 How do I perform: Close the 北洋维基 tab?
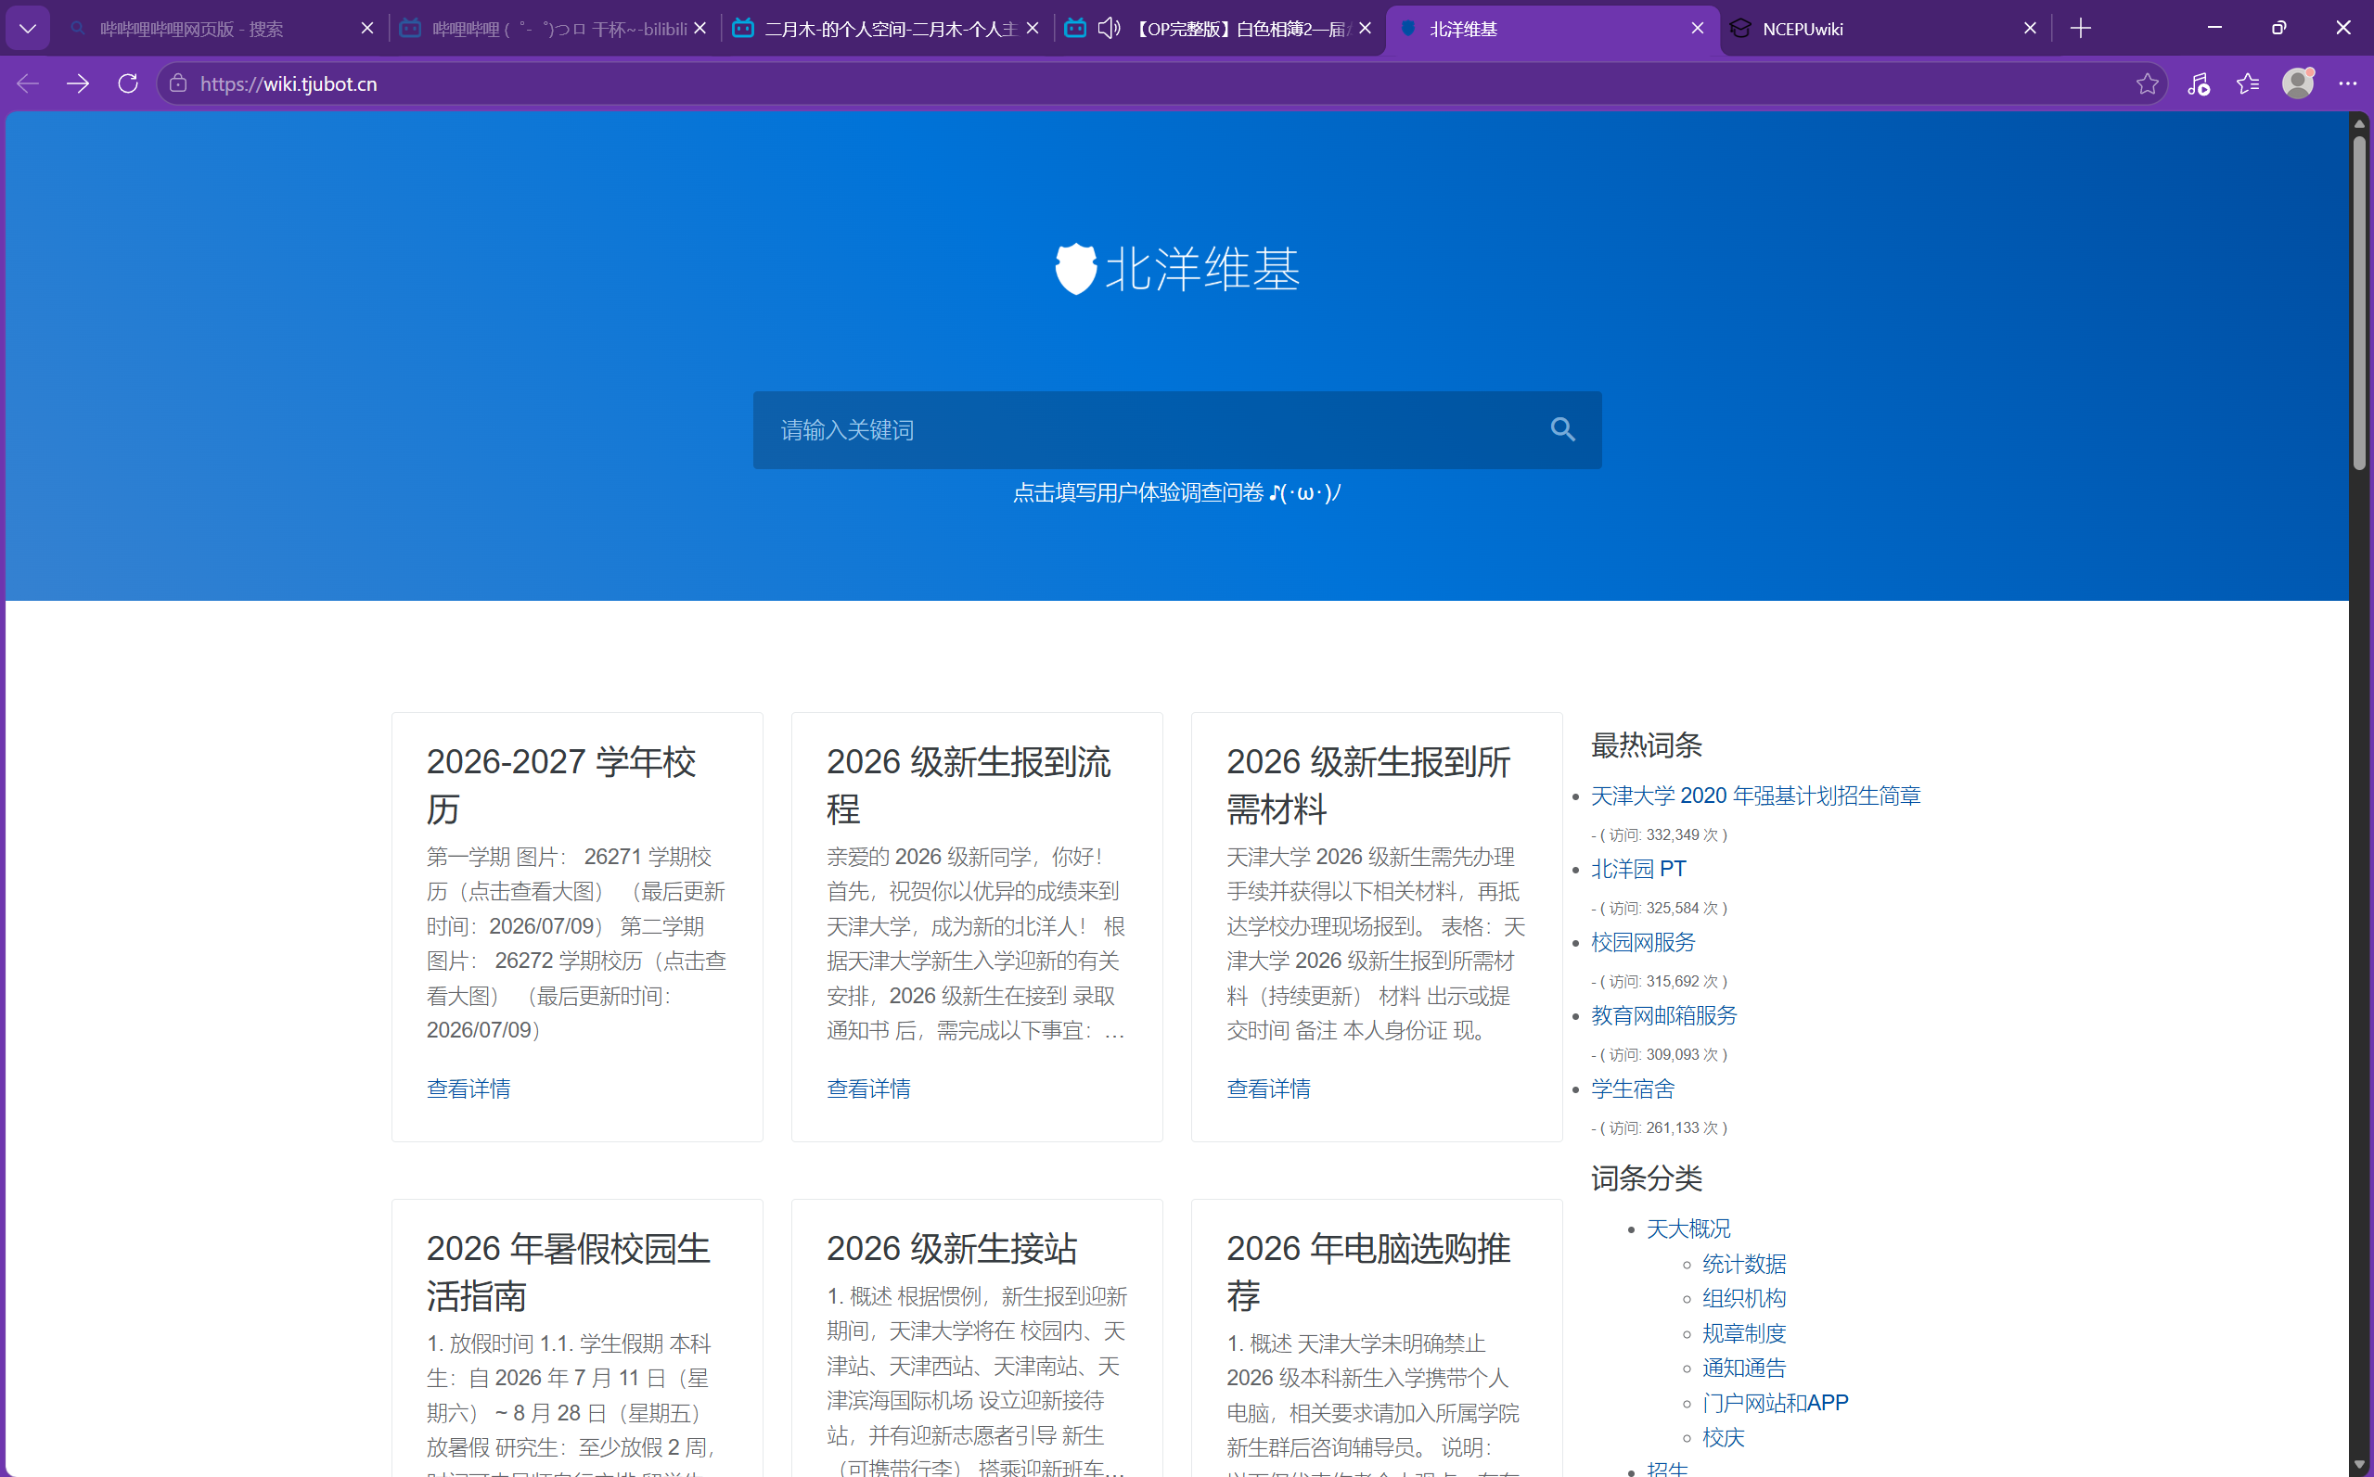coord(1698,29)
